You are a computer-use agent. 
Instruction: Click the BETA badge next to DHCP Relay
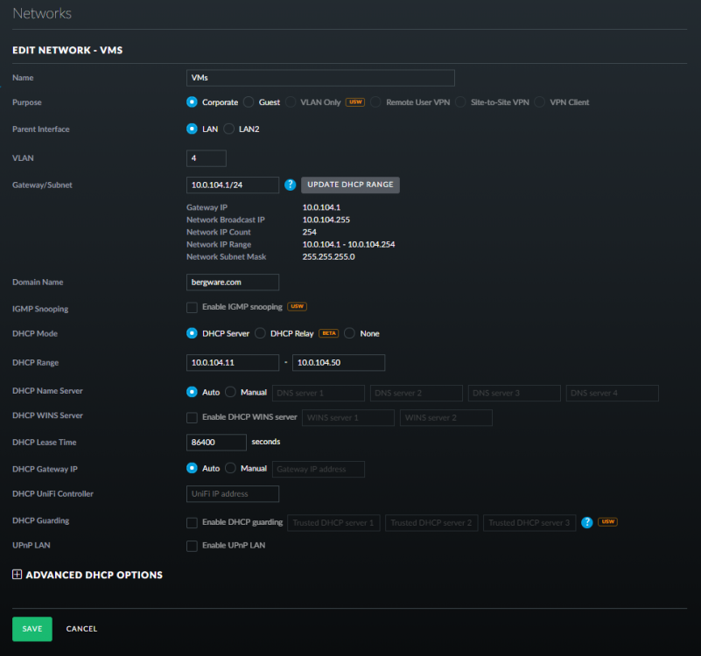click(328, 333)
